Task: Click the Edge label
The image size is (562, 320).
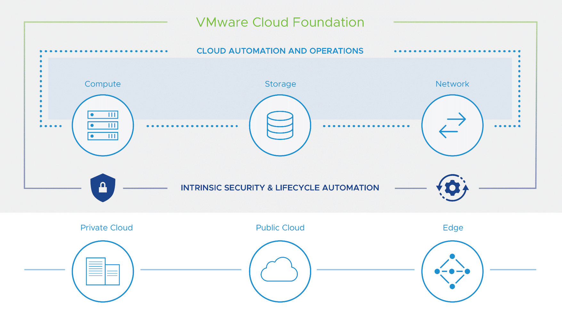Action: pyautogui.click(x=453, y=228)
